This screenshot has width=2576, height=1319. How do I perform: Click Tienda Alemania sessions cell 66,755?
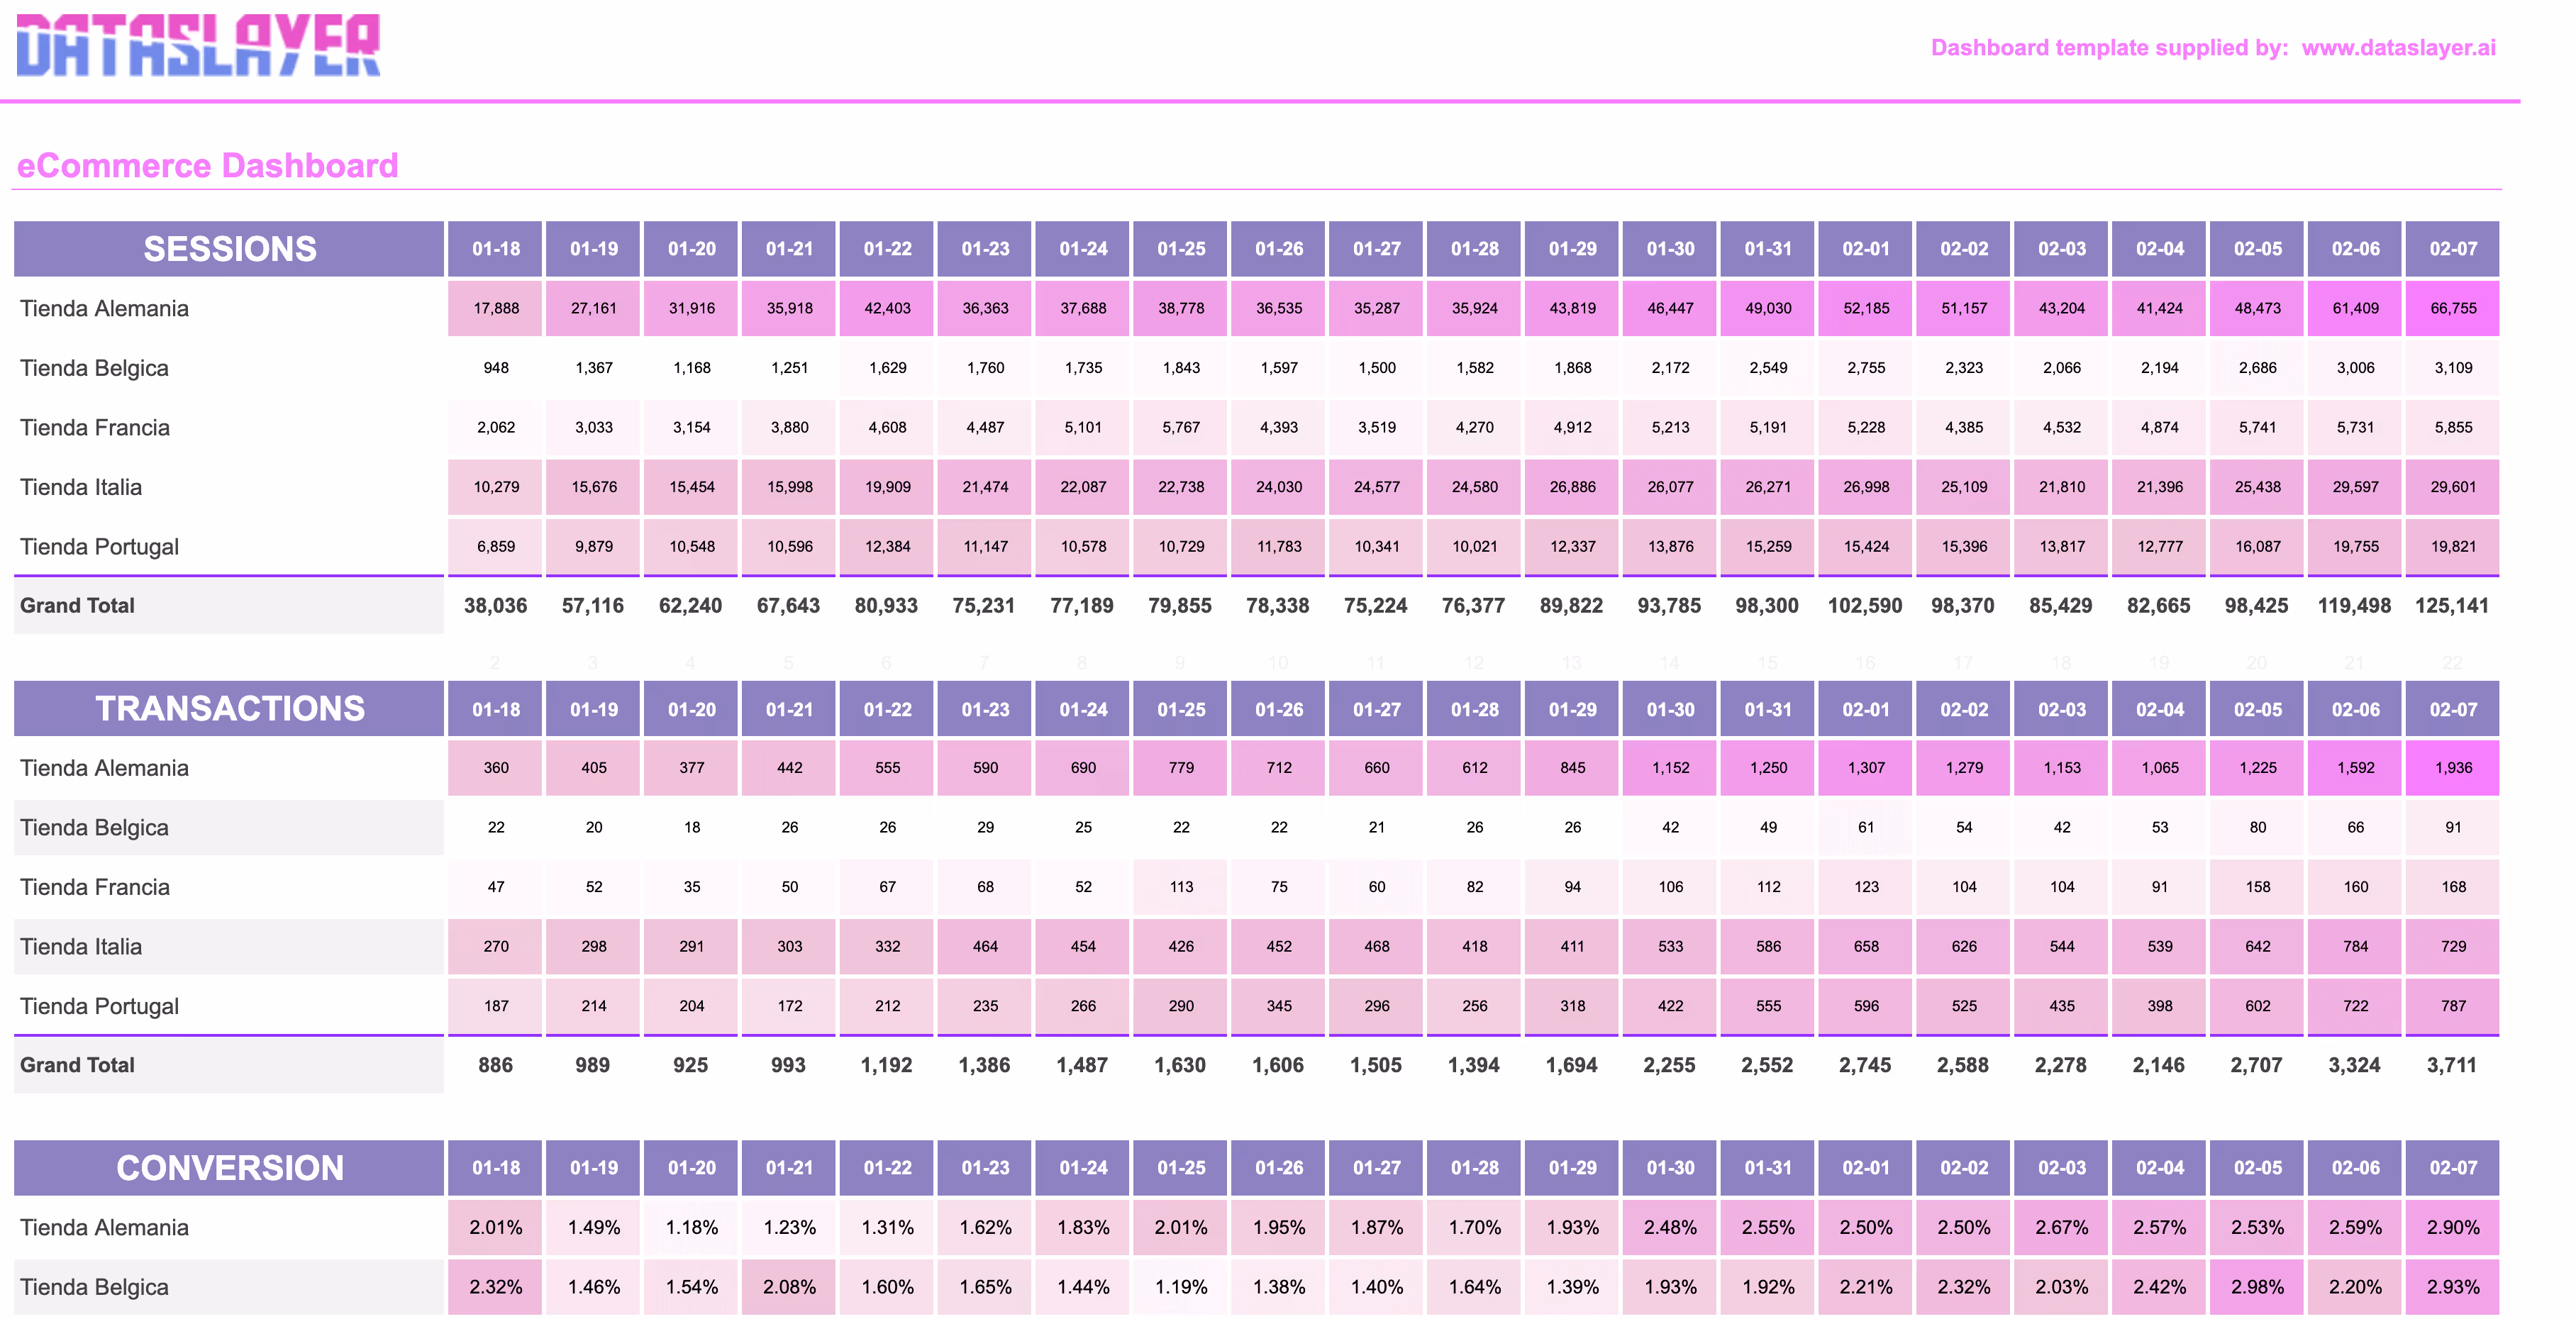[x=2452, y=308]
